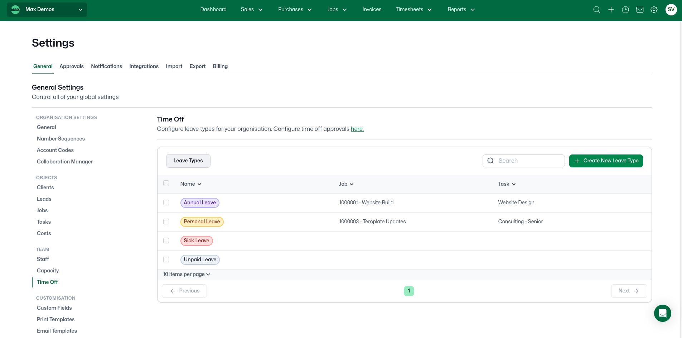This screenshot has width=682, height=338.
Task: Open Clients object settings
Action: point(45,187)
